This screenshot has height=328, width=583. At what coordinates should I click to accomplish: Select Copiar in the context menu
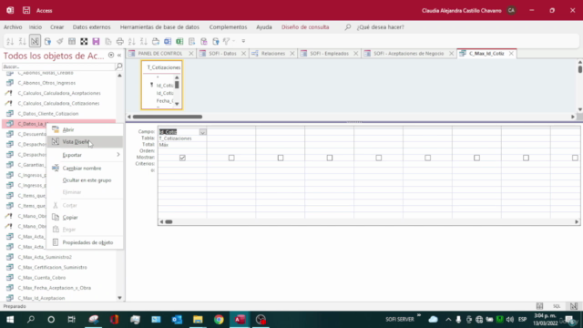pyautogui.click(x=85, y=217)
